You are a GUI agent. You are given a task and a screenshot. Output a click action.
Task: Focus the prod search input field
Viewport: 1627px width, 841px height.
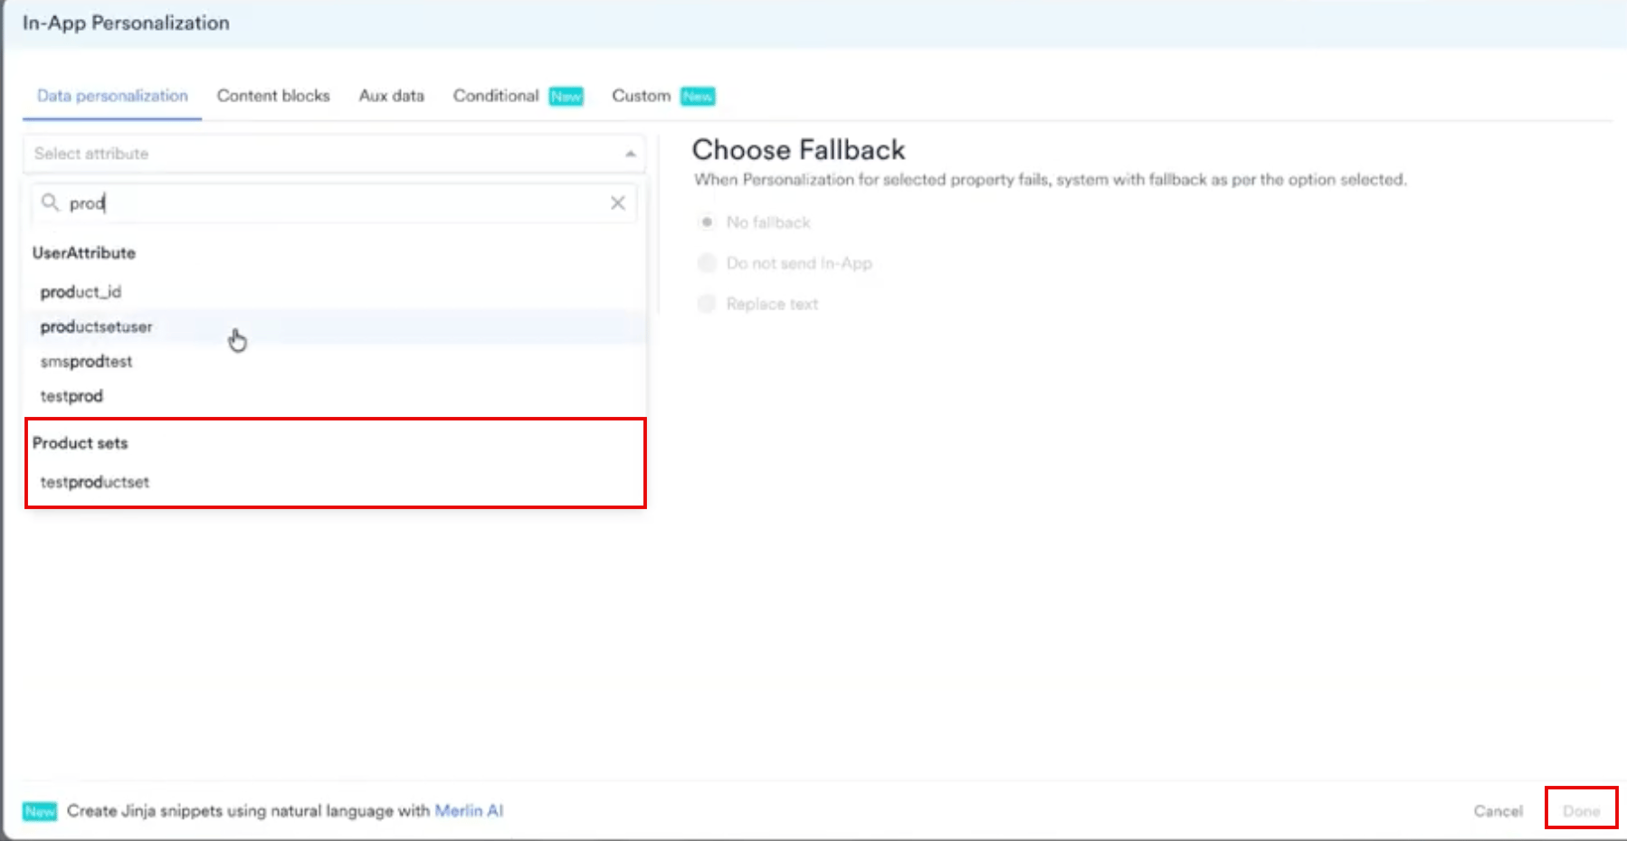click(x=335, y=203)
